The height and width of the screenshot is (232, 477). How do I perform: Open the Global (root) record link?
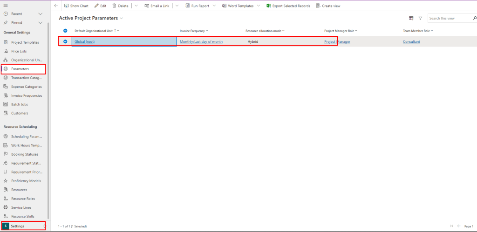click(85, 41)
